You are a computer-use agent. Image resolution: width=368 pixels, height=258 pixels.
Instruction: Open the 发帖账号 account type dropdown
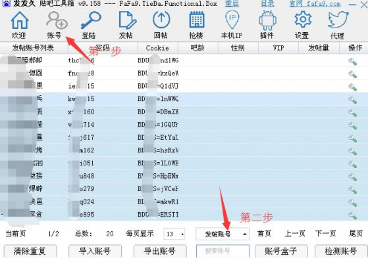pos(223,234)
